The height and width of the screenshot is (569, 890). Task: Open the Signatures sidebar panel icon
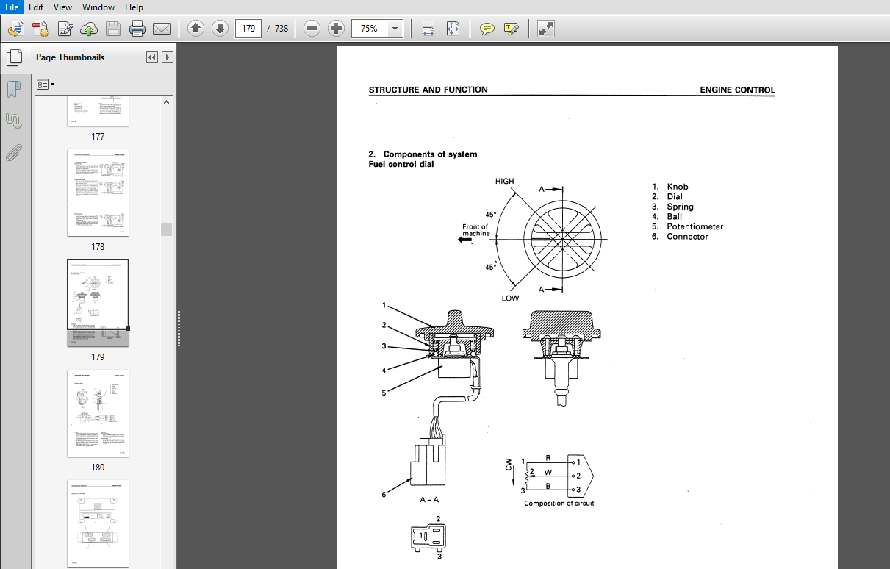click(13, 121)
